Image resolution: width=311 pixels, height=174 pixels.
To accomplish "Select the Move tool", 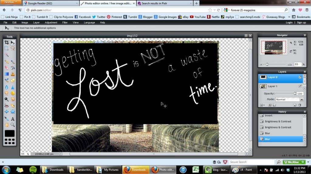I will (13, 42).
